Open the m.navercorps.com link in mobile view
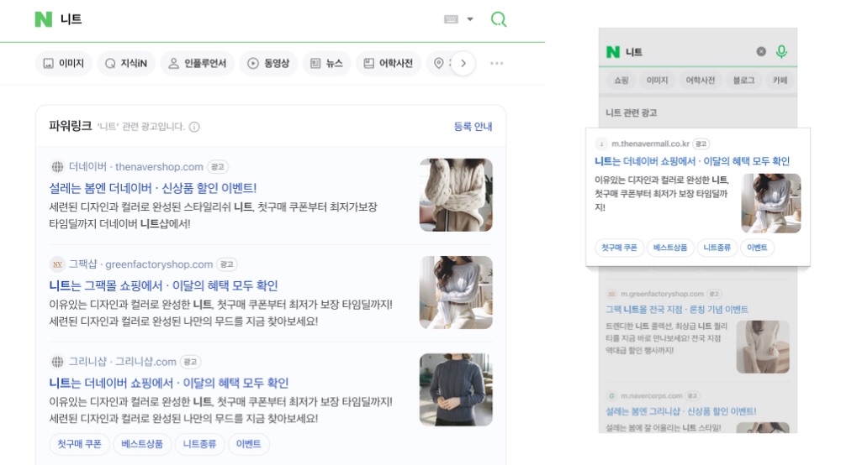 (652, 396)
